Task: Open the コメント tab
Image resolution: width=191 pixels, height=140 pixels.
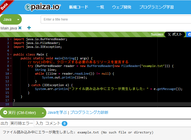Action: (x=53, y=123)
